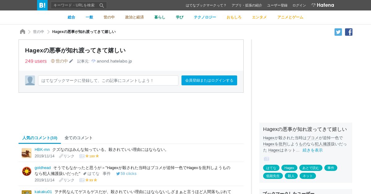
Task: Open HBK-mn's duck avatar
Action: click(27, 153)
